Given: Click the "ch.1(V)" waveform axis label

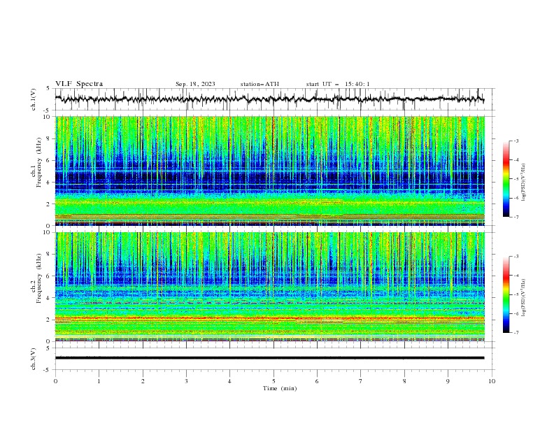Looking at the screenshot, I should [34, 99].
